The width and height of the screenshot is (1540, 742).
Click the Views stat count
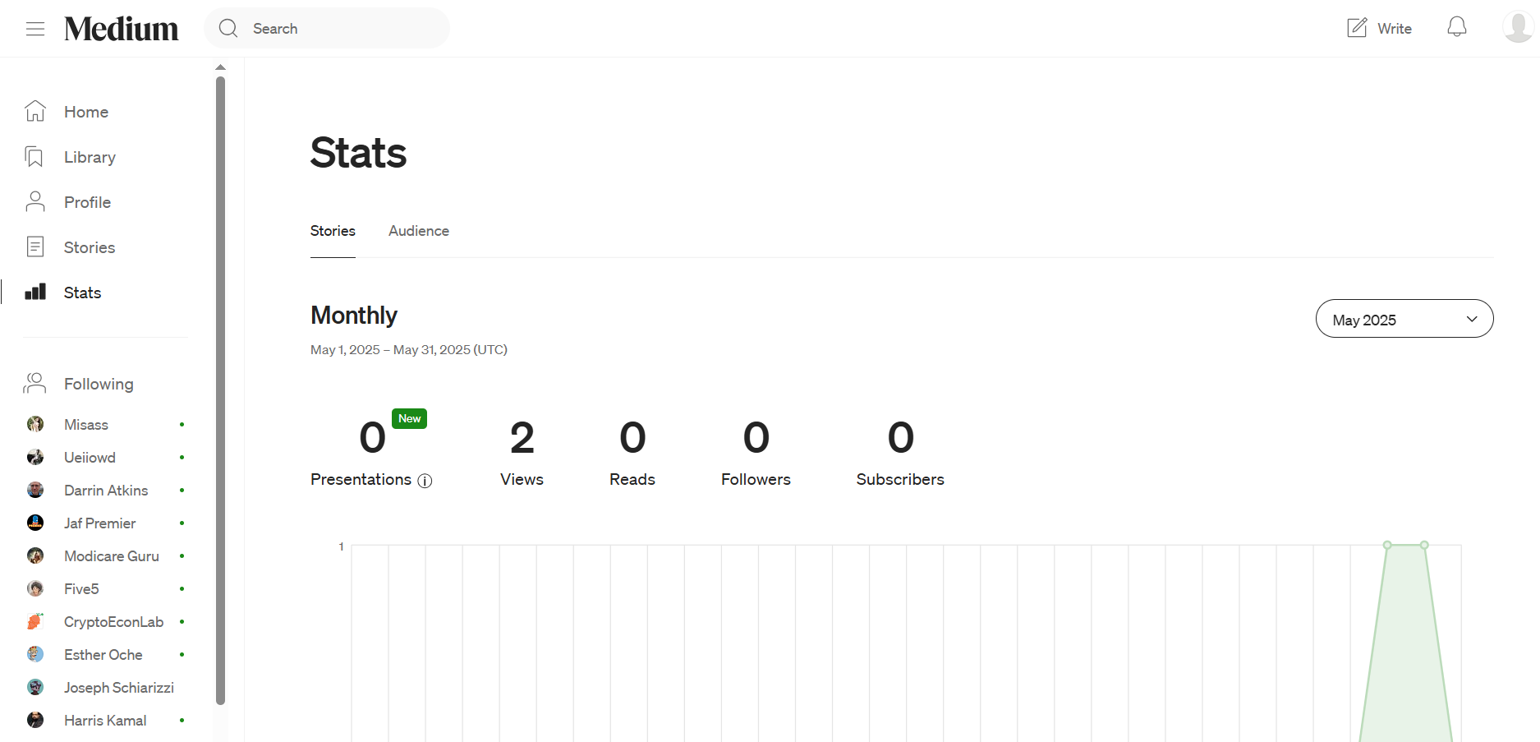(522, 437)
